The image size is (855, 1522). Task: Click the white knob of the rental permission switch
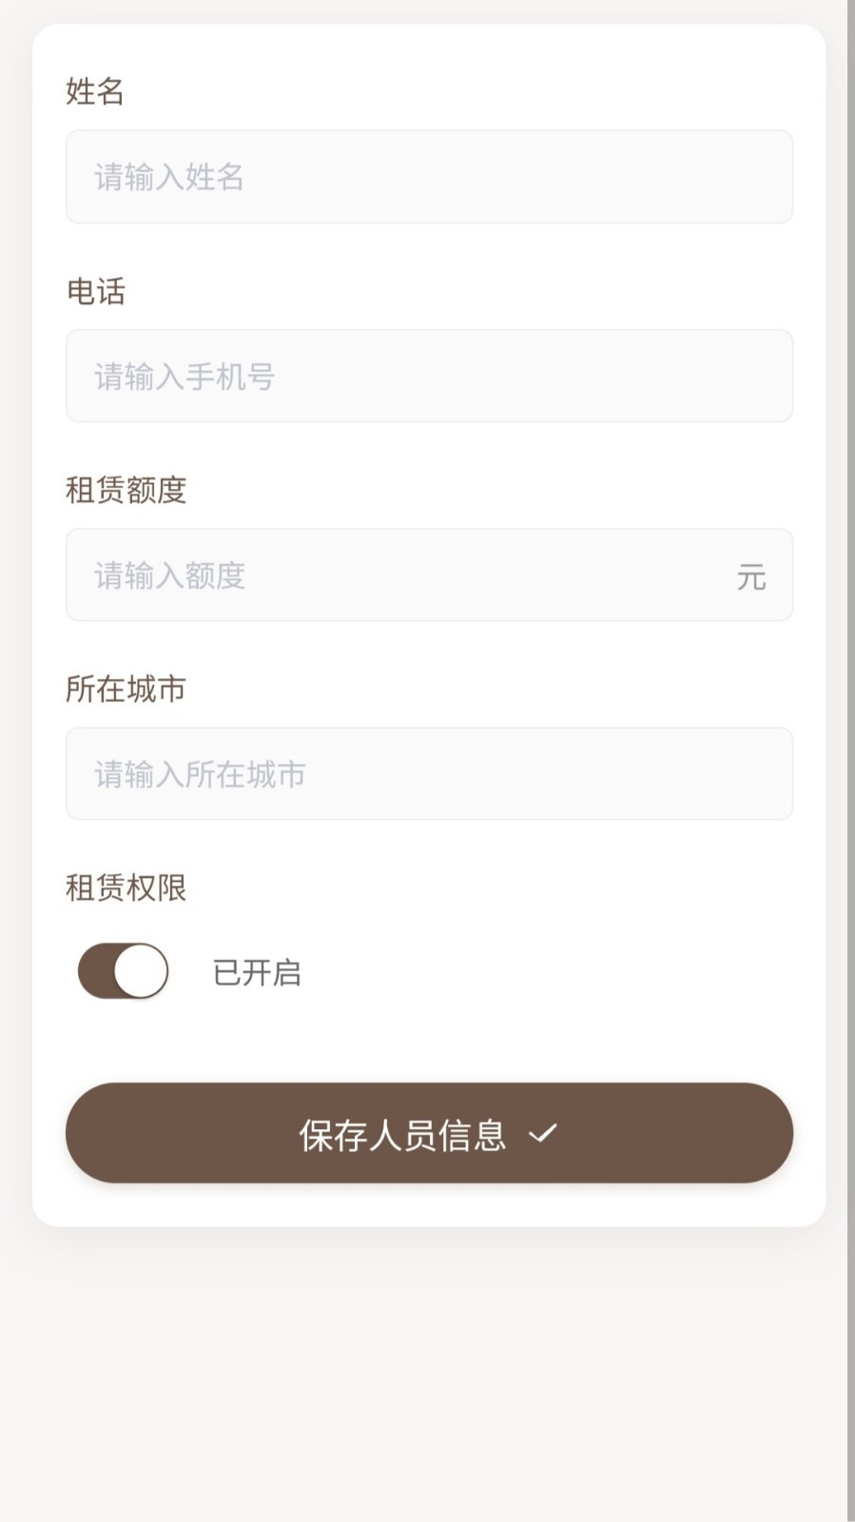pos(141,971)
